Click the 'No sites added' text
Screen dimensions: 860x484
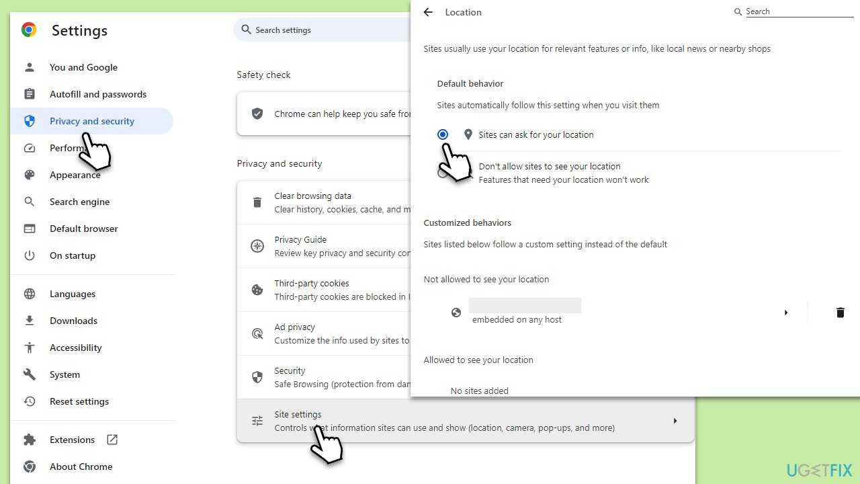(x=480, y=391)
